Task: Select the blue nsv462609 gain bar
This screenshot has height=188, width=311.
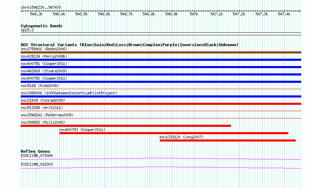Action: (x=161, y=74)
